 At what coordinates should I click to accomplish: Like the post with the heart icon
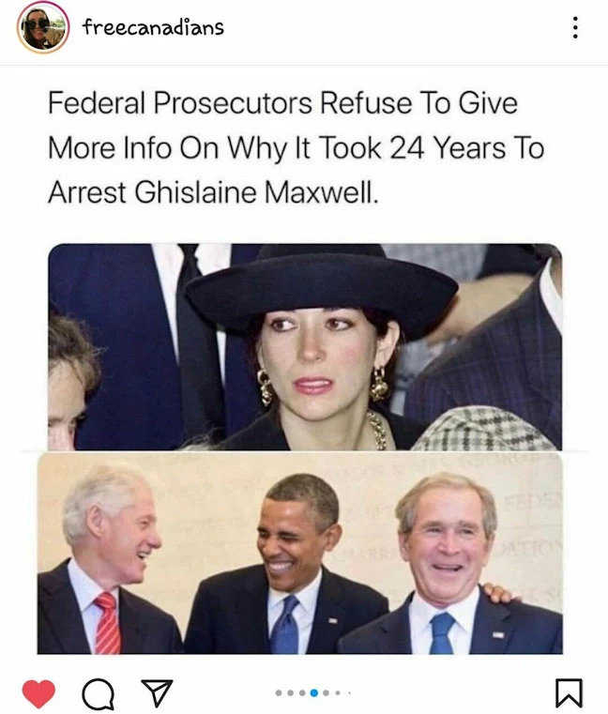click(x=38, y=693)
